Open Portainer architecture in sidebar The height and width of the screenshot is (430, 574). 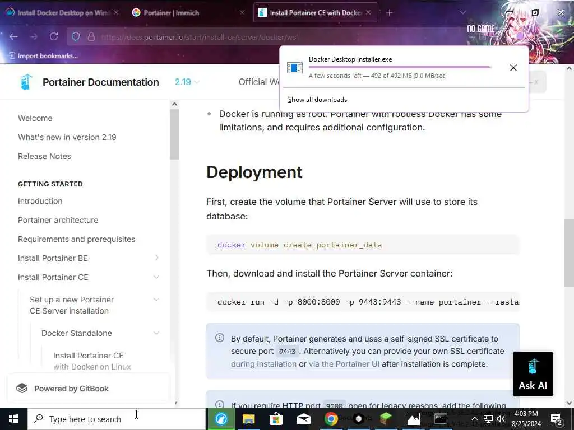(58, 220)
